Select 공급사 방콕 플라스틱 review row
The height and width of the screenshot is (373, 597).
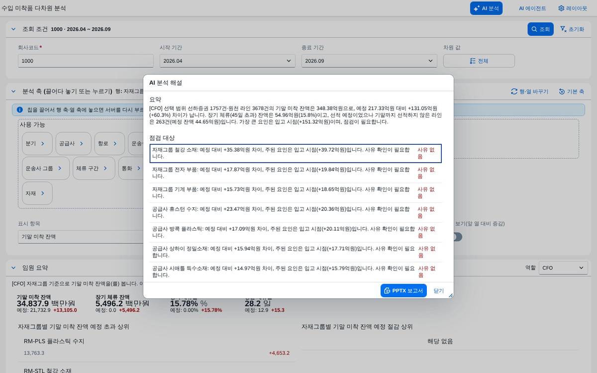(296, 232)
